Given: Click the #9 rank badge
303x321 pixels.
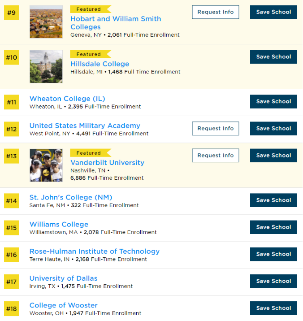Looking at the screenshot, I should click(11, 13).
